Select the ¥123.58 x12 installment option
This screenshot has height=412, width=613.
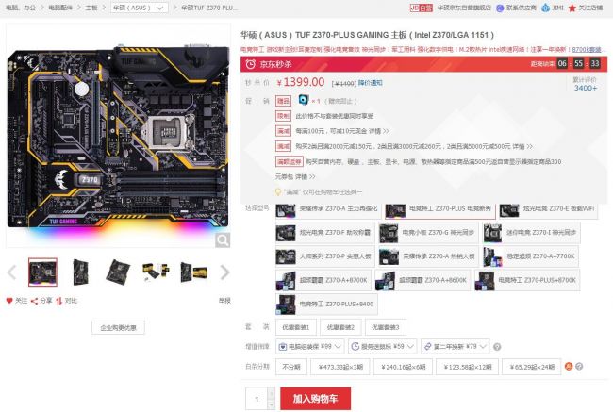click(467, 367)
